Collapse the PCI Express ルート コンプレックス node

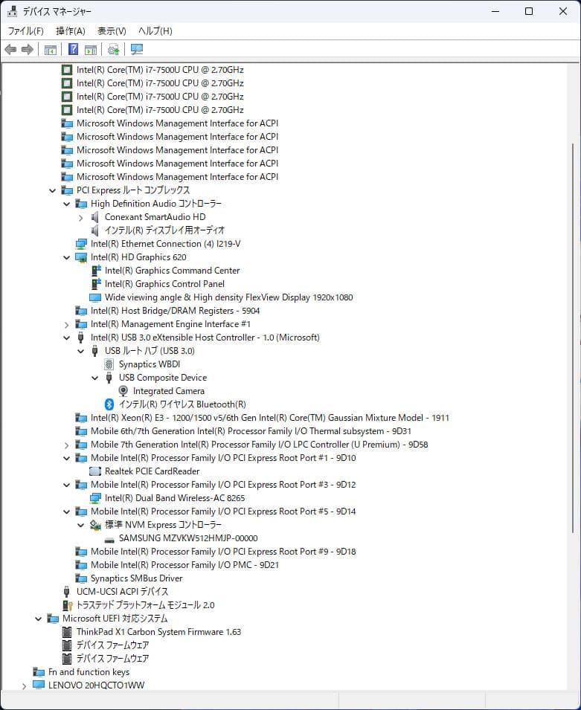[x=53, y=190]
